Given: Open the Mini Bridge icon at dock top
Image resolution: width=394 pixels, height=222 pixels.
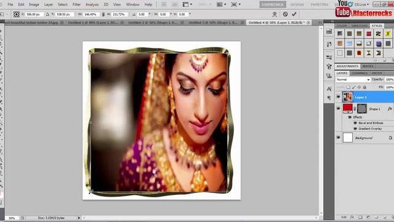Looking at the screenshot, I should tap(329, 31).
